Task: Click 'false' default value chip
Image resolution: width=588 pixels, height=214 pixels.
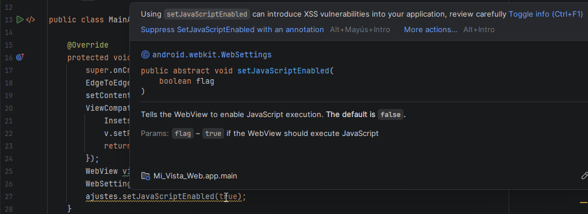Action: [x=390, y=115]
